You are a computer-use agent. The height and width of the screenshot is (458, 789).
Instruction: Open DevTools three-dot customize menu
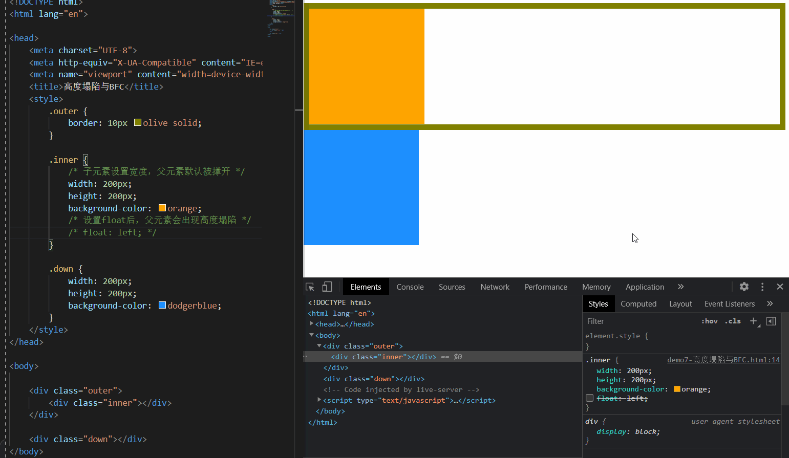point(762,287)
